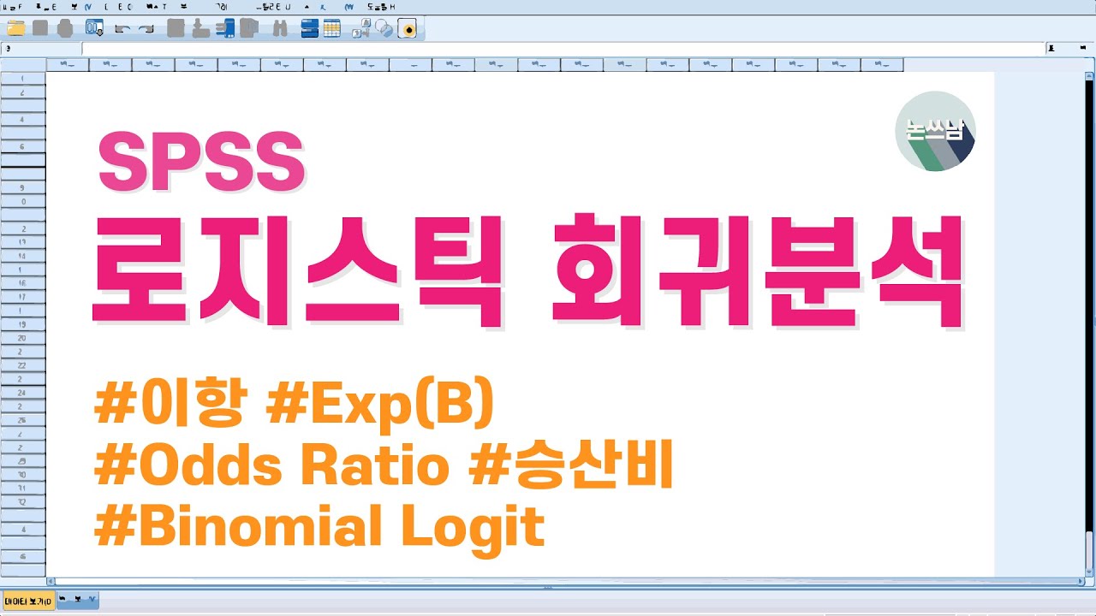
Task: Open a data file with the folder icon
Action: pos(15,28)
